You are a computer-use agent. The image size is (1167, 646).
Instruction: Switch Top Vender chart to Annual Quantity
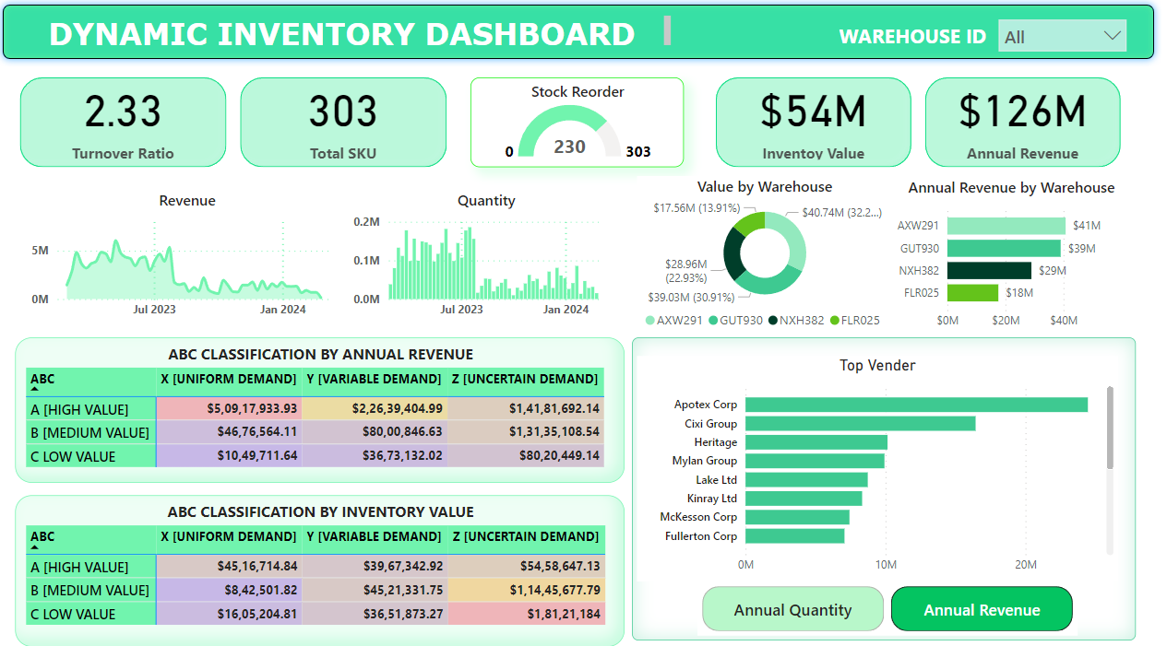point(792,609)
